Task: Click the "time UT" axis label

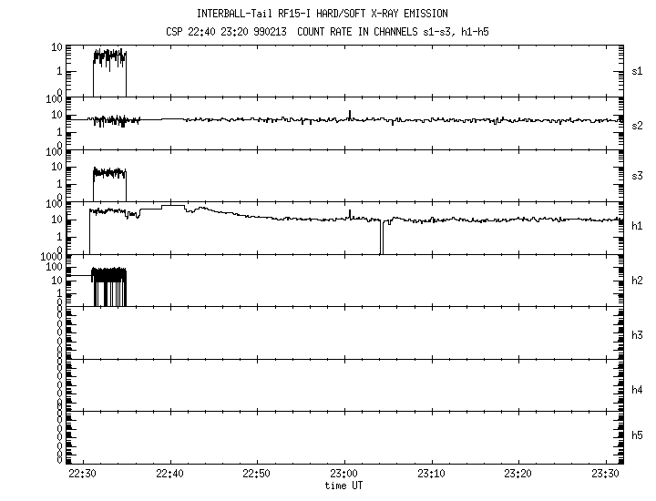Action: click(343, 486)
